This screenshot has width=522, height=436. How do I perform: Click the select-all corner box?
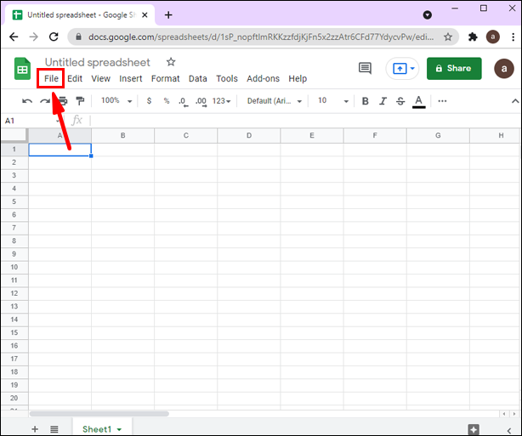[x=14, y=135]
